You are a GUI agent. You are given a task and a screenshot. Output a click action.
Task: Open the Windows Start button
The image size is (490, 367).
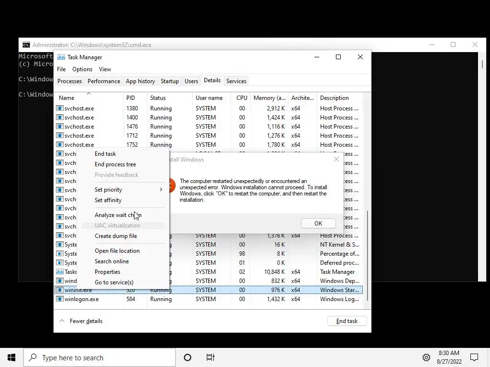tap(11, 357)
